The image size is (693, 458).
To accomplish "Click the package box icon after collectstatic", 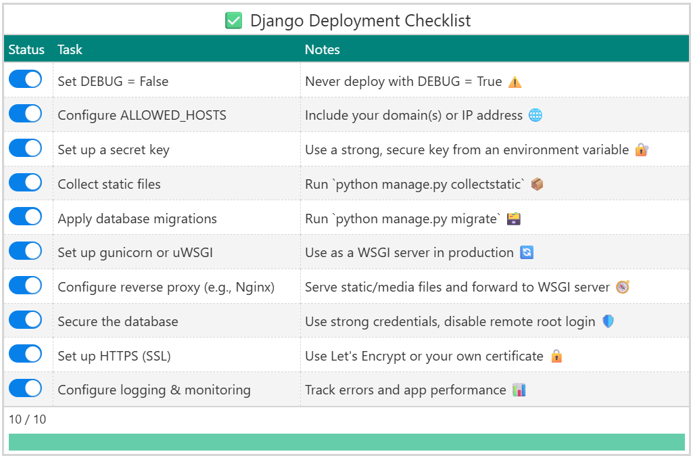I will click(x=537, y=184).
